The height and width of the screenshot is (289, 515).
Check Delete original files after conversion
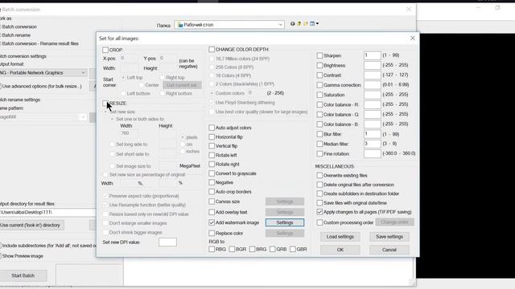(x=319, y=185)
